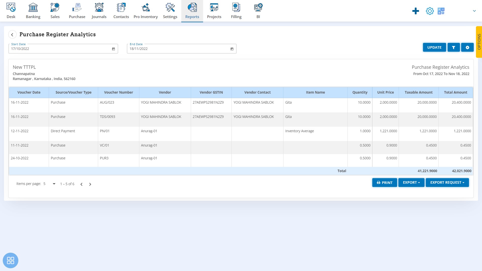The image size is (482, 271).
Task: Open the calculator icon in header
Action: [441, 11]
